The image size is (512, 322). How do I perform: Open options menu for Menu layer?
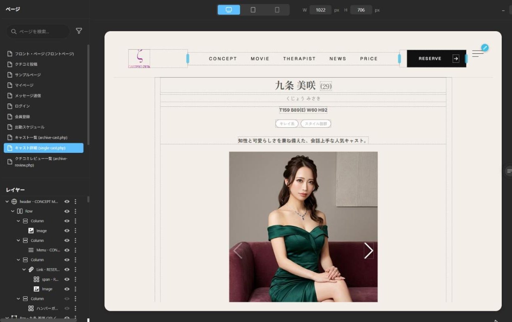pos(75,250)
